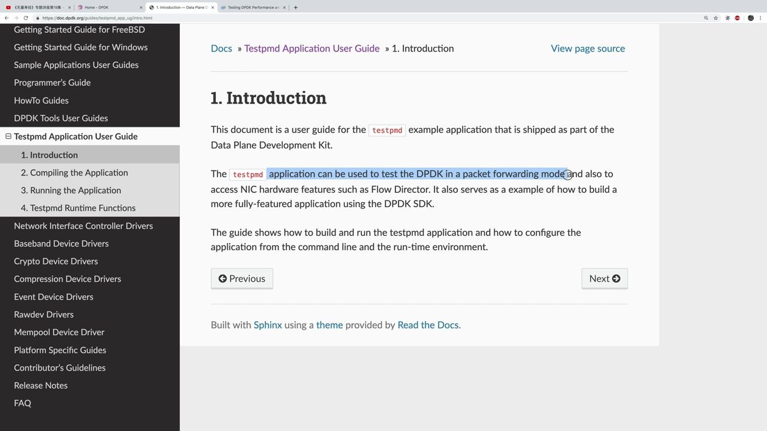
Task: Close the Home - DPDK tab
Action: 141,7
